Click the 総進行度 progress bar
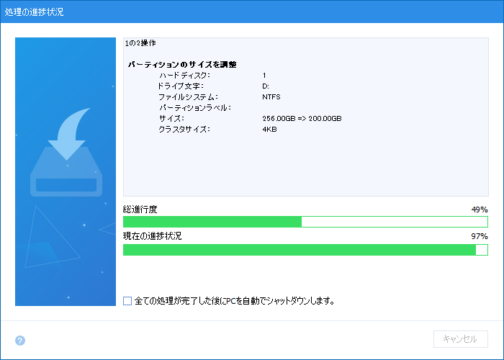 (x=305, y=222)
